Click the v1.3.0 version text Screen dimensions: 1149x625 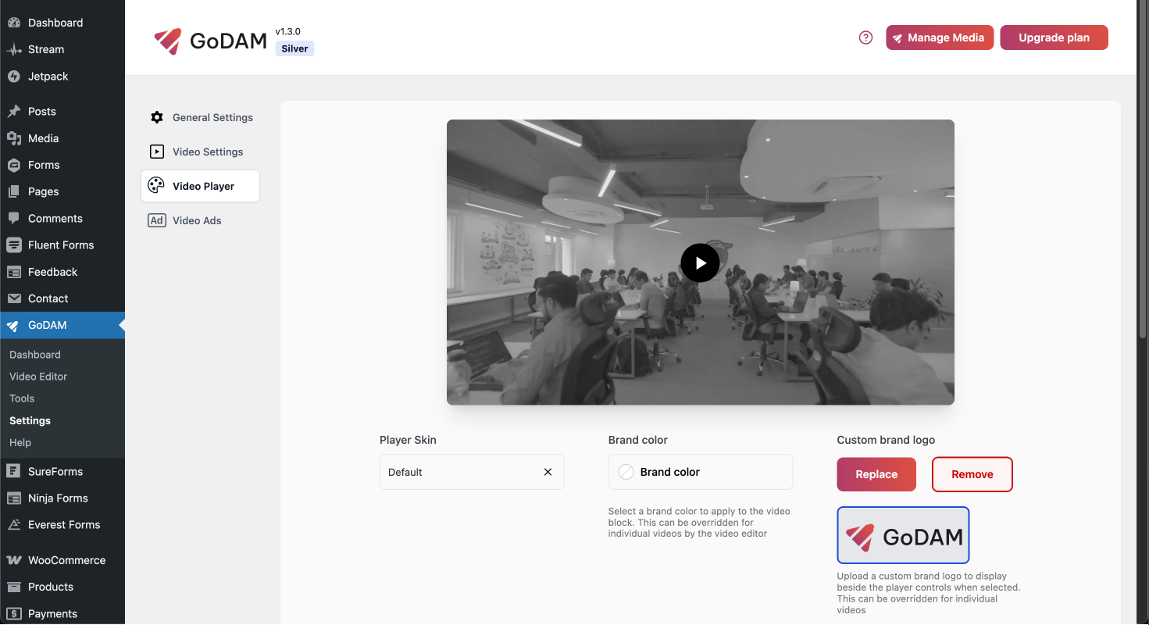[287, 31]
